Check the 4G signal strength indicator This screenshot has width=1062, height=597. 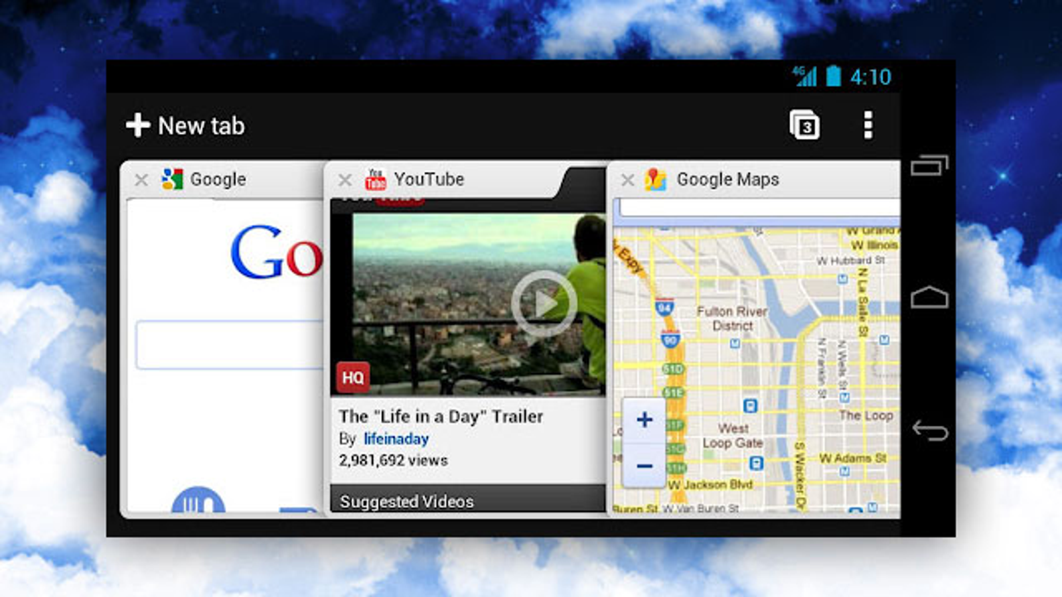coord(804,76)
